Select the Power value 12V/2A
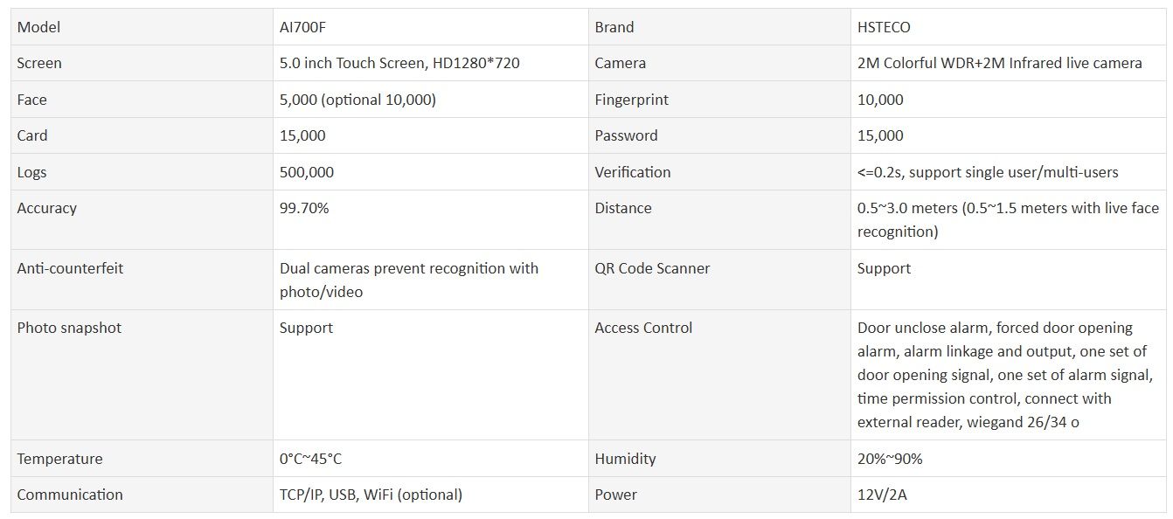The image size is (1173, 519). [882, 495]
